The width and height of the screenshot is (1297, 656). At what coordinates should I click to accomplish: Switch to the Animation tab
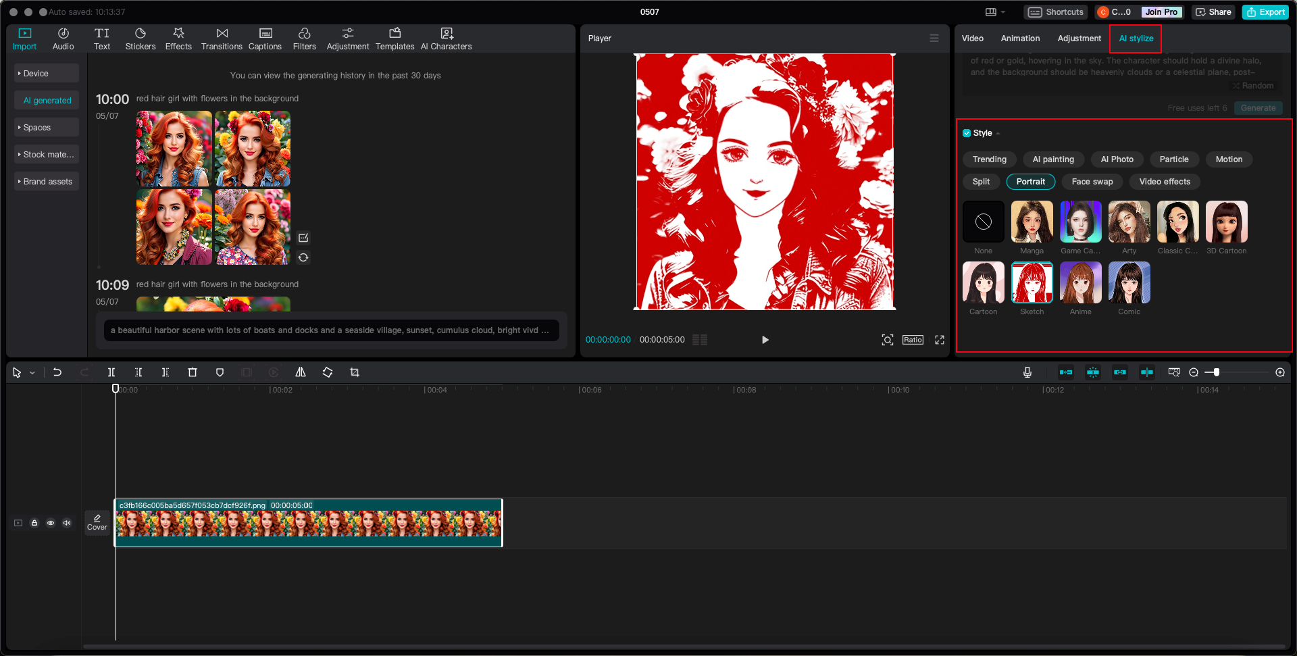(1020, 38)
